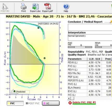Click the 71,9 - 94,1 range cell
This screenshot has height=112, width=112.
point(95,73)
